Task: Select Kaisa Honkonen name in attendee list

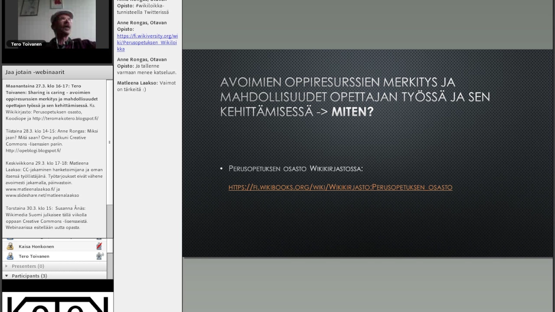Action: (x=36, y=246)
